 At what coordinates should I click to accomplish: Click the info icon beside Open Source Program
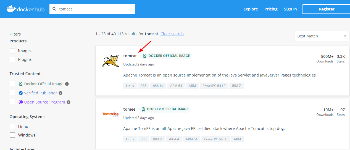69,102
